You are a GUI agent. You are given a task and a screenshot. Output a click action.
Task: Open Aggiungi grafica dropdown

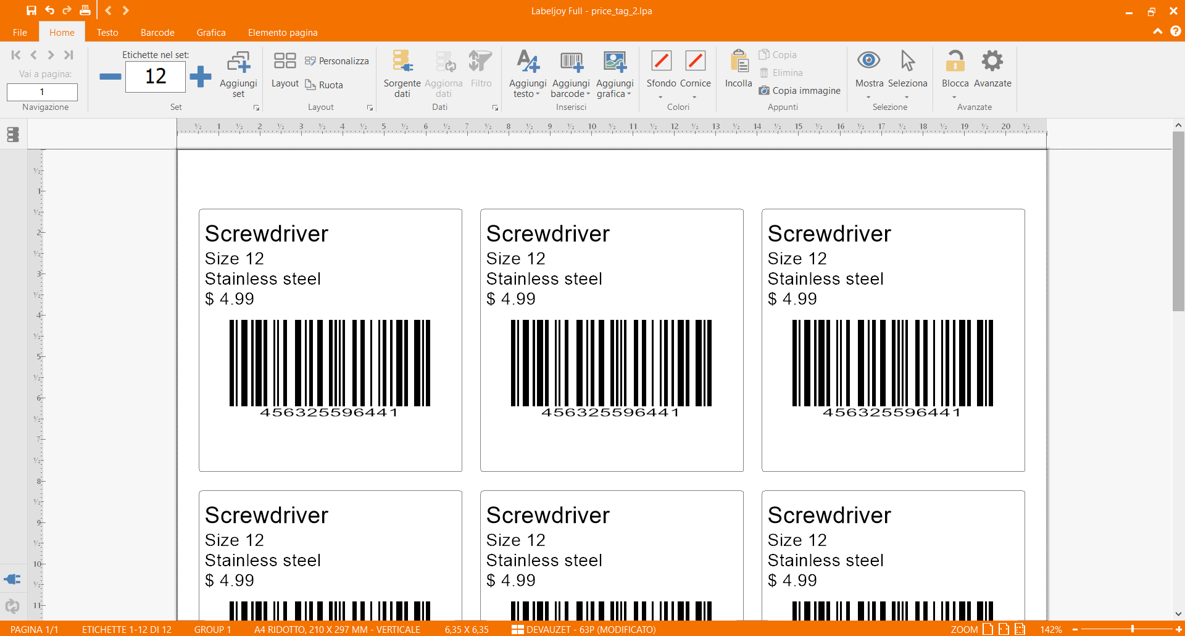(x=615, y=74)
